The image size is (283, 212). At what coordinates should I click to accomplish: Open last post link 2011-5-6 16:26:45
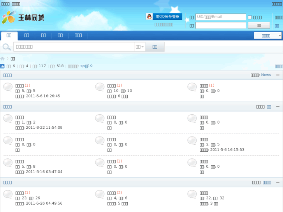[x=43, y=96]
